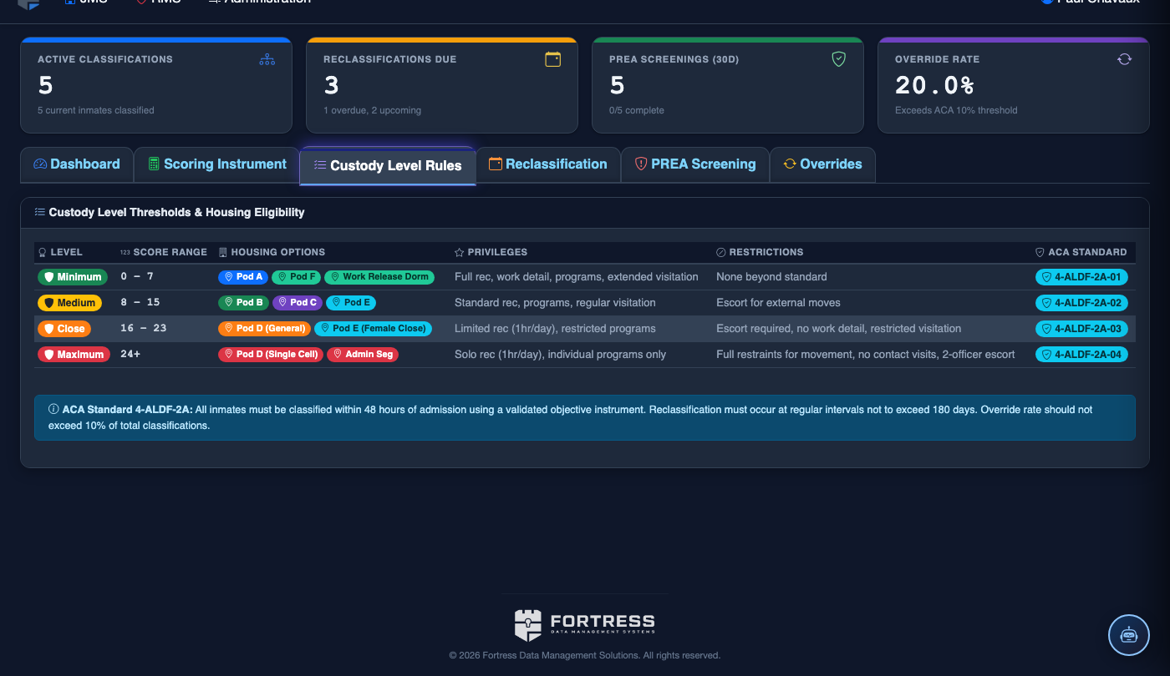Viewport: 1170px width, 676px height.
Task: Click the Fortress logo in the footer
Action: [585, 625]
